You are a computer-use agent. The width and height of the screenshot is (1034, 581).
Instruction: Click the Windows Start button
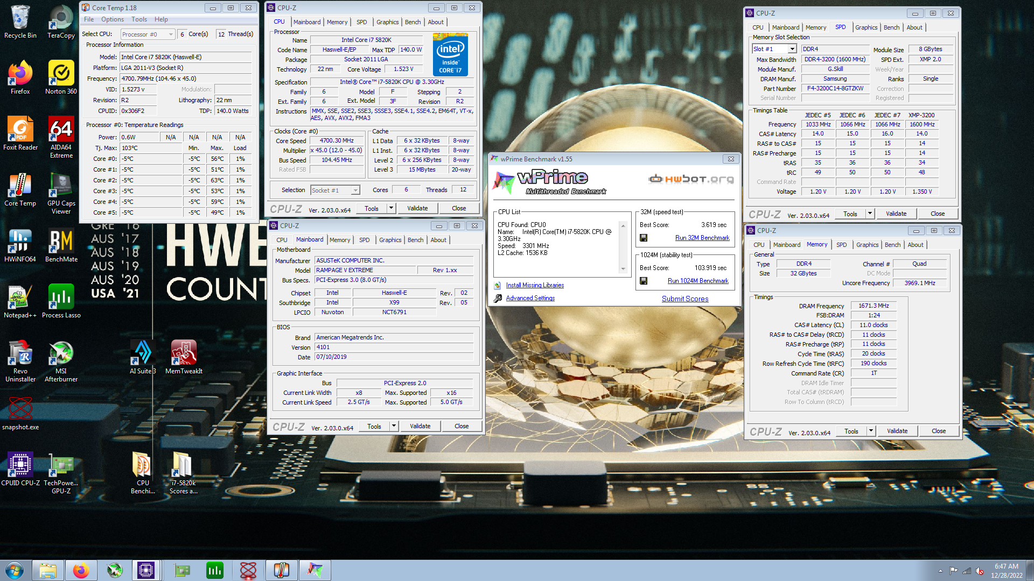15,570
